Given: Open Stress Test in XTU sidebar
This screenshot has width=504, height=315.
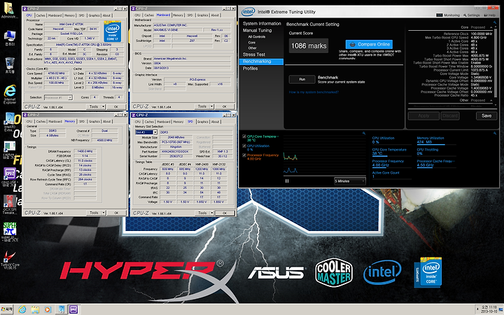Looking at the screenshot, I should pos(254,55).
